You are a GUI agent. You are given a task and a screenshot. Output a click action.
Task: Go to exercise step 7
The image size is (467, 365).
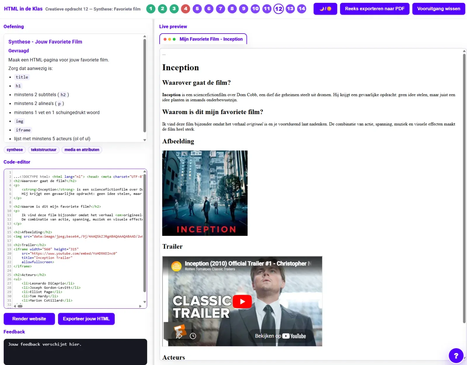click(x=220, y=9)
